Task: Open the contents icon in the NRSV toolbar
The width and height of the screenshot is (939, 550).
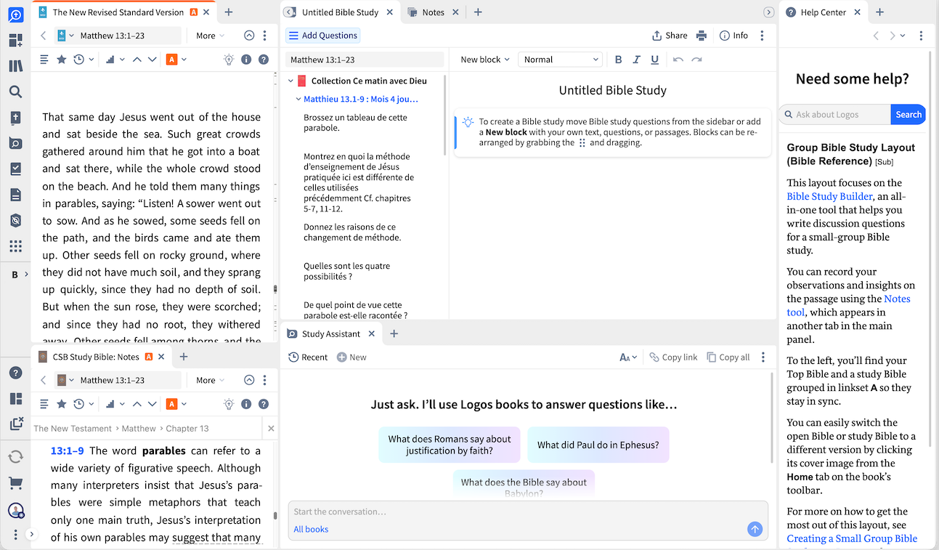Action: click(44, 60)
